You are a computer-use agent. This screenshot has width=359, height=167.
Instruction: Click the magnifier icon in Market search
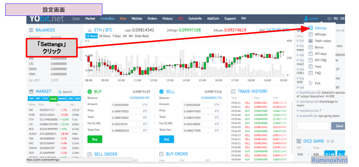(x=60, y=92)
